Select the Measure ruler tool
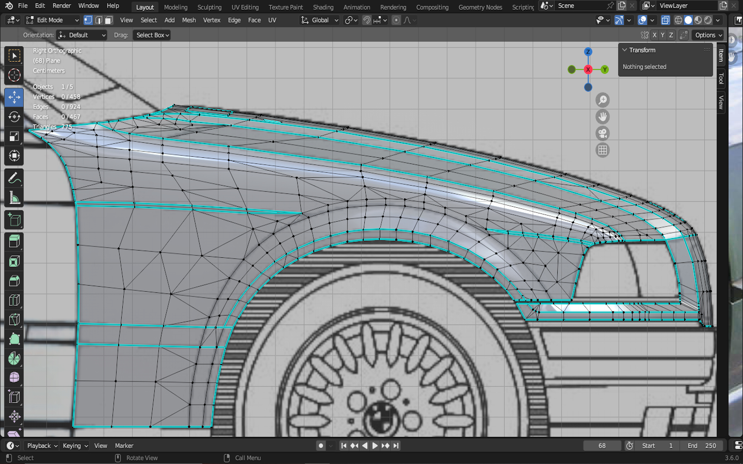Viewport: 743px width, 464px height. point(14,198)
